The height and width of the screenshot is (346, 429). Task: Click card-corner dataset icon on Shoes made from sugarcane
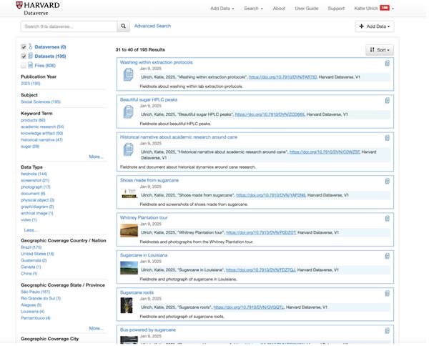(x=387, y=181)
